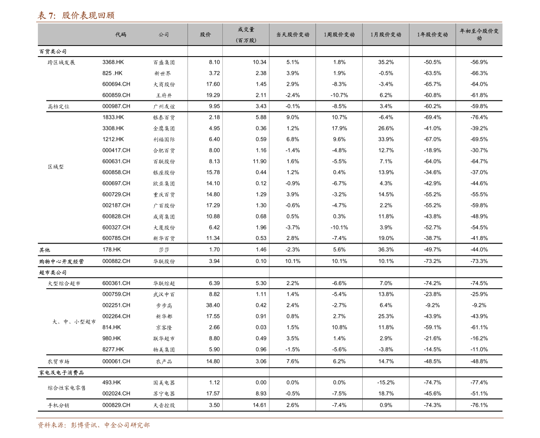This screenshot has height=438, width=540.
Task: Select the 农贸市场 category label
Action: pyautogui.click(x=59, y=362)
